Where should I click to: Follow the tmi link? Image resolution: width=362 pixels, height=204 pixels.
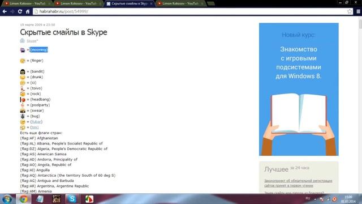[35, 127]
